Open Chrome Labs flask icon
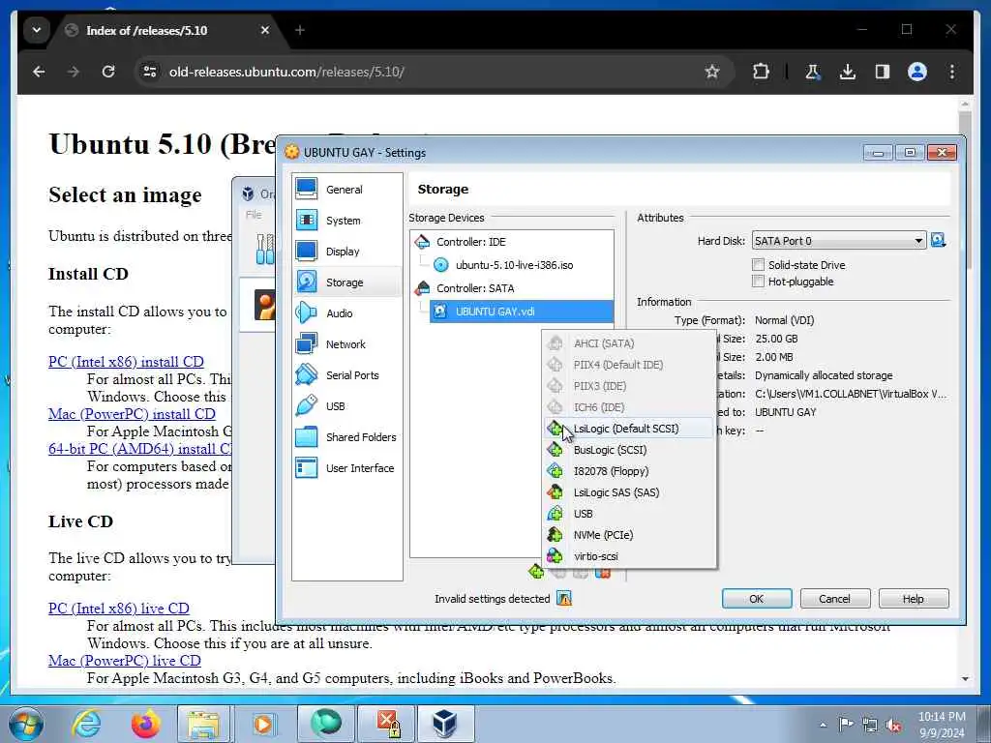This screenshot has height=743, width=991. [x=813, y=72]
